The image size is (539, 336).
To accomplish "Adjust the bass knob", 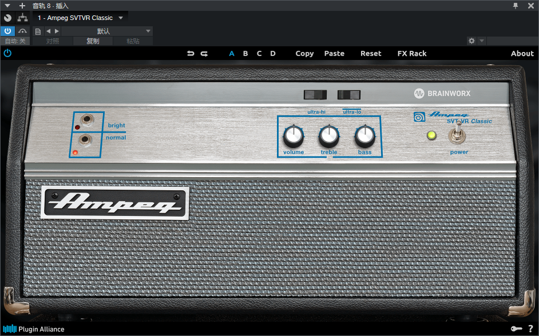I will [364, 135].
